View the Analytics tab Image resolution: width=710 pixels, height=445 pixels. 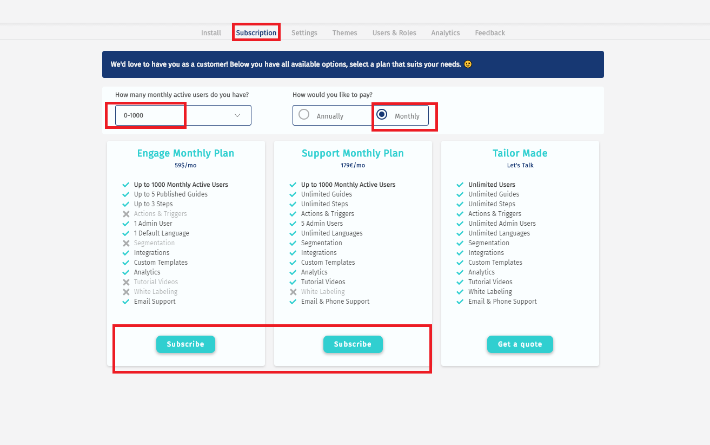(445, 33)
